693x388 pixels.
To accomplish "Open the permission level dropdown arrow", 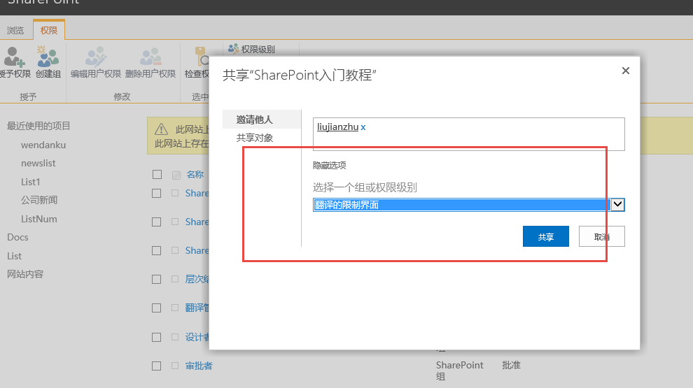I will pos(618,204).
